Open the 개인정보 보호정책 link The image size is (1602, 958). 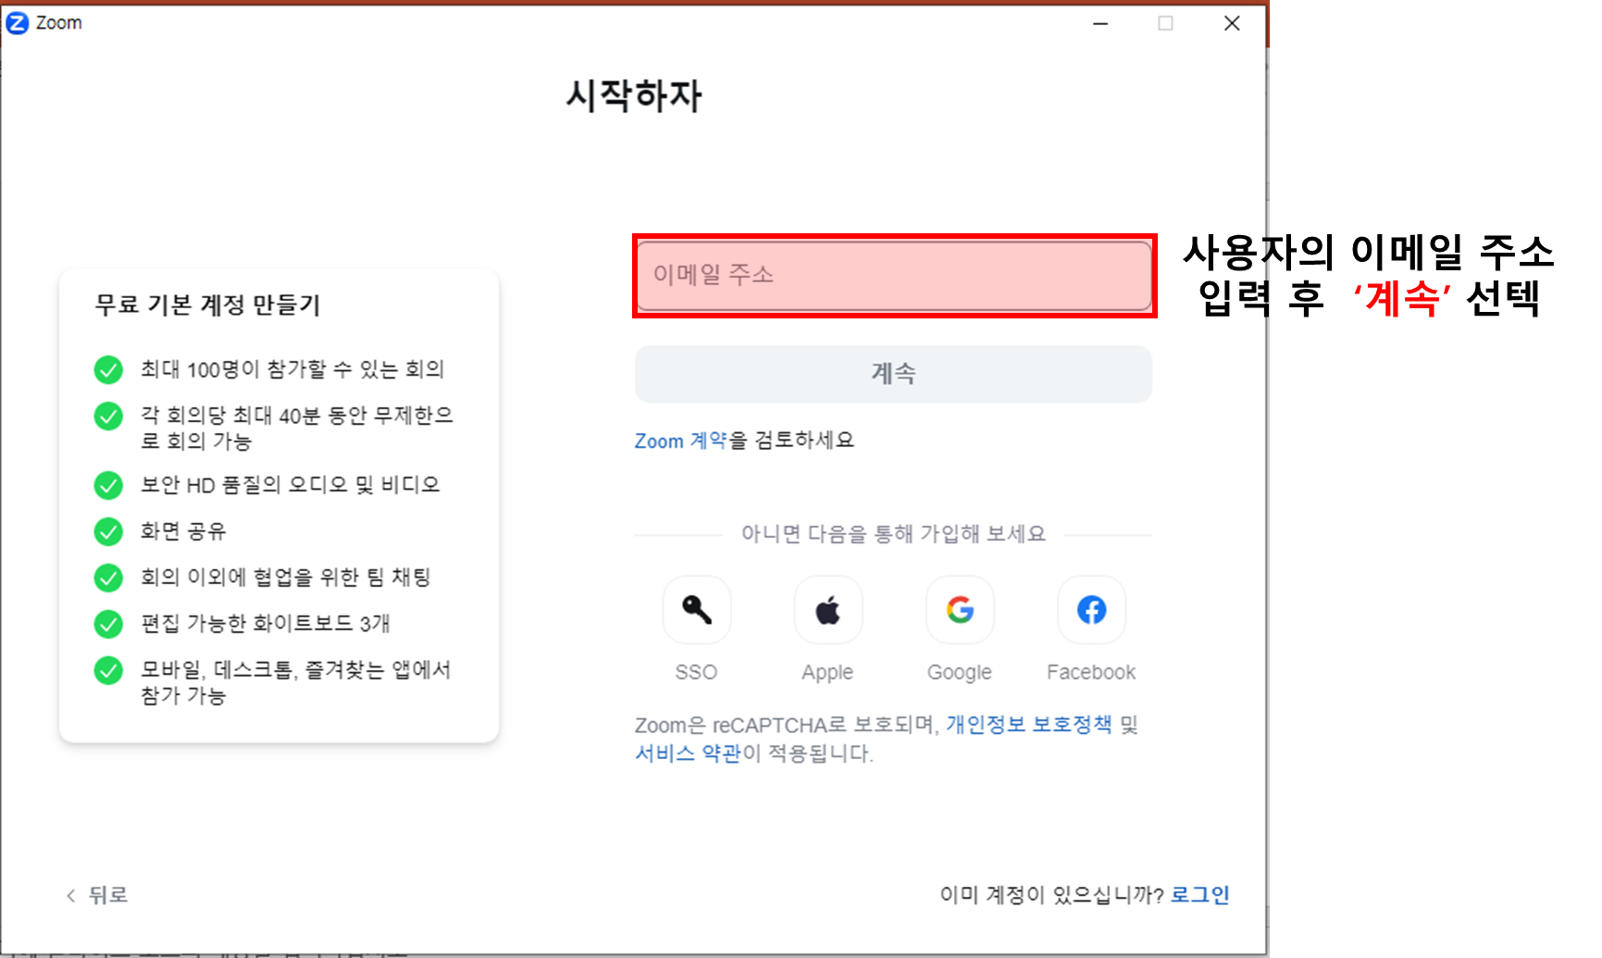click(1028, 725)
